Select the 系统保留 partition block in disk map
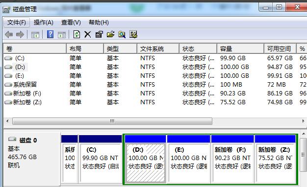This screenshot has height=187, width=307. pyautogui.click(x=70, y=159)
